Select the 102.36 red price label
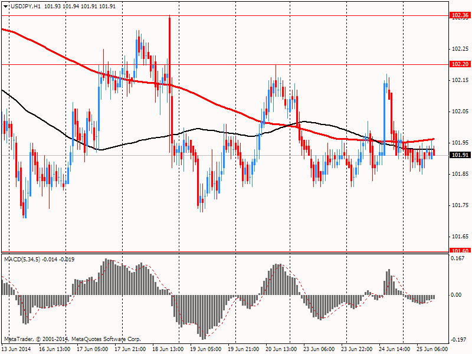This screenshot has width=472, height=354. tap(460, 15)
